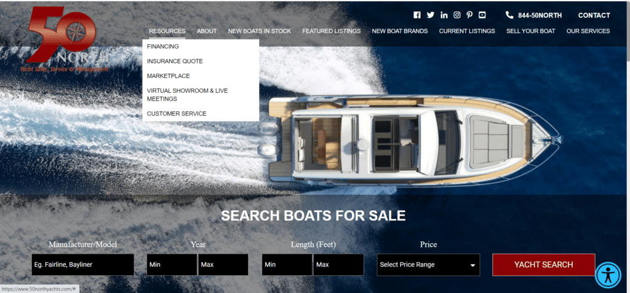Focus the Year Min field
The height and width of the screenshot is (293, 630).
point(172,265)
